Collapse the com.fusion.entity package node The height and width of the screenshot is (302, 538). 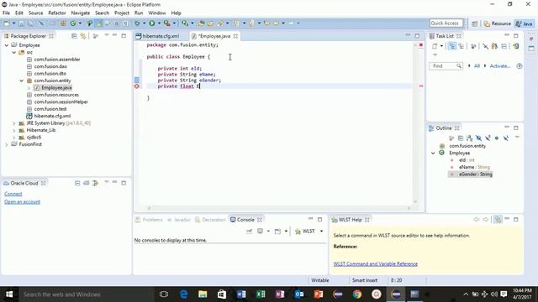[22, 81]
